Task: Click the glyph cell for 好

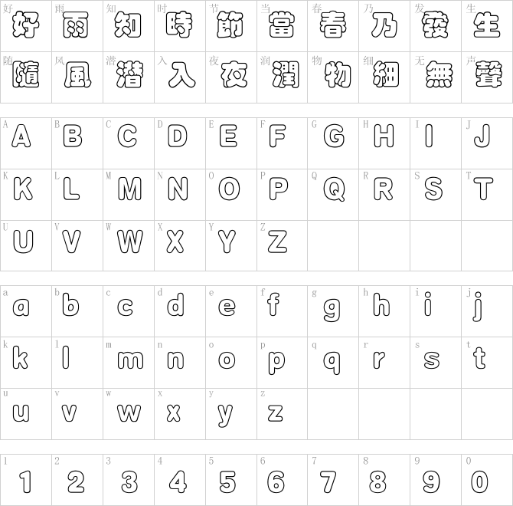Action: (x=26, y=26)
